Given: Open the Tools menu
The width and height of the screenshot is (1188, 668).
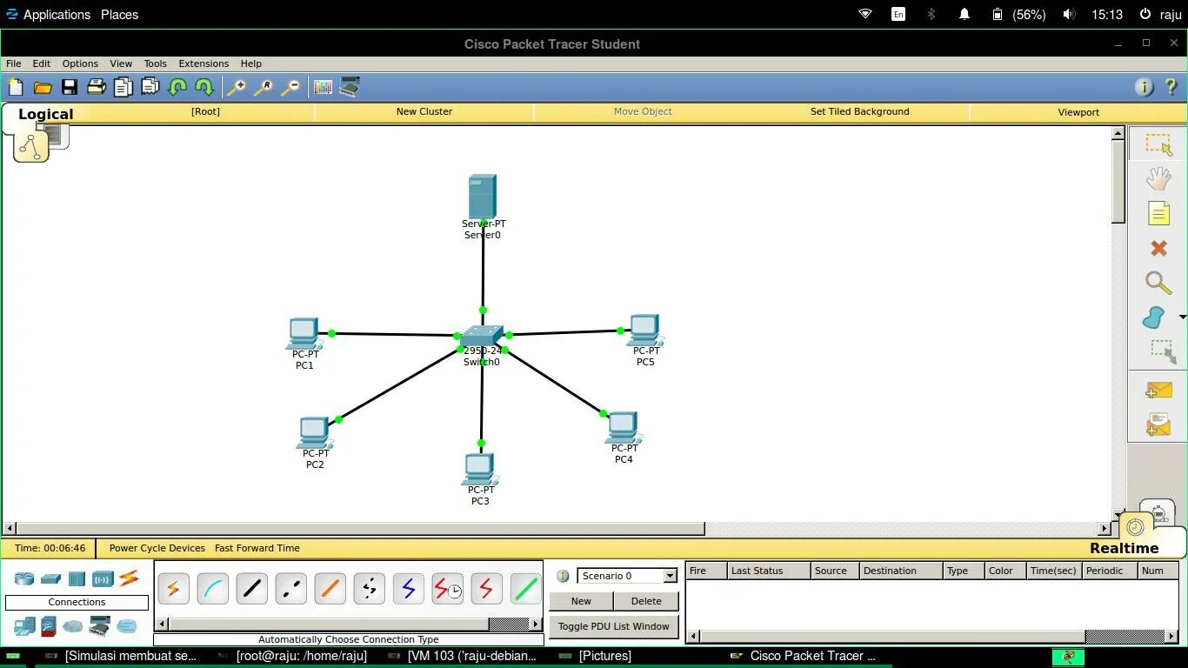Looking at the screenshot, I should coord(155,63).
